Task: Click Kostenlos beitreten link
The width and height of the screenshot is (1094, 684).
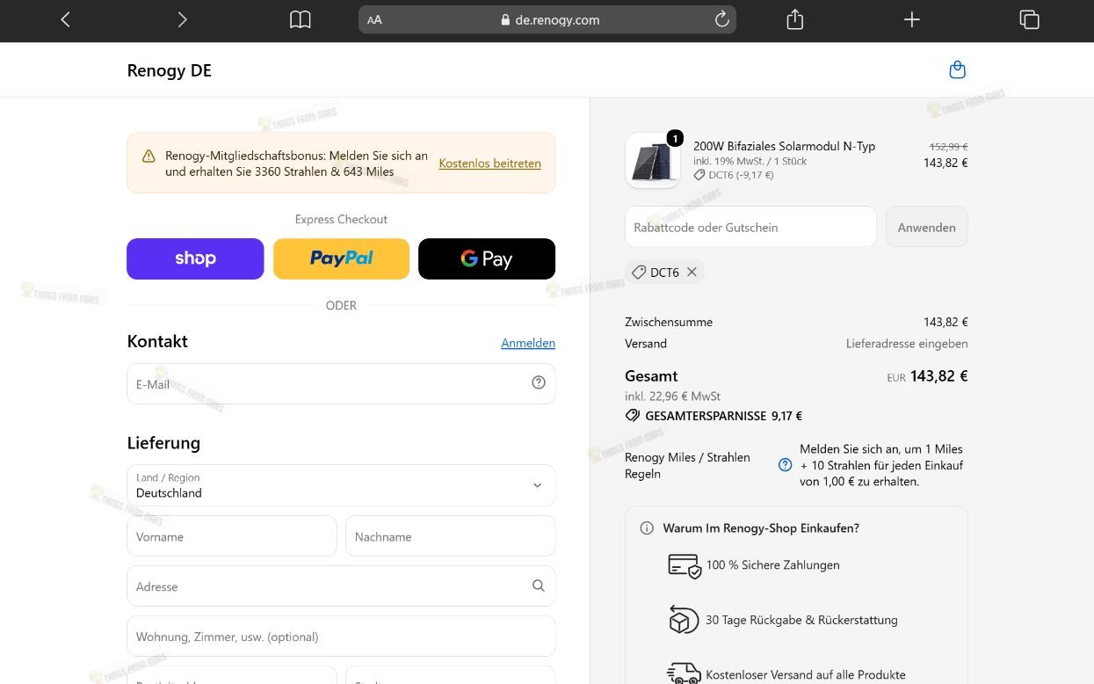Action: click(x=489, y=164)
